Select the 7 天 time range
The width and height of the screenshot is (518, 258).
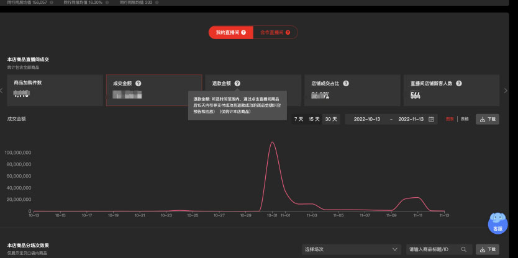(x=299, y=119)
